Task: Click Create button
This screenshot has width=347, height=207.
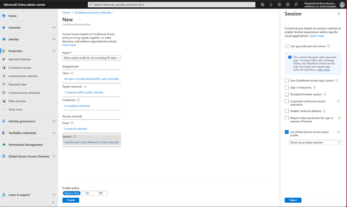Action: pos(70,200)
